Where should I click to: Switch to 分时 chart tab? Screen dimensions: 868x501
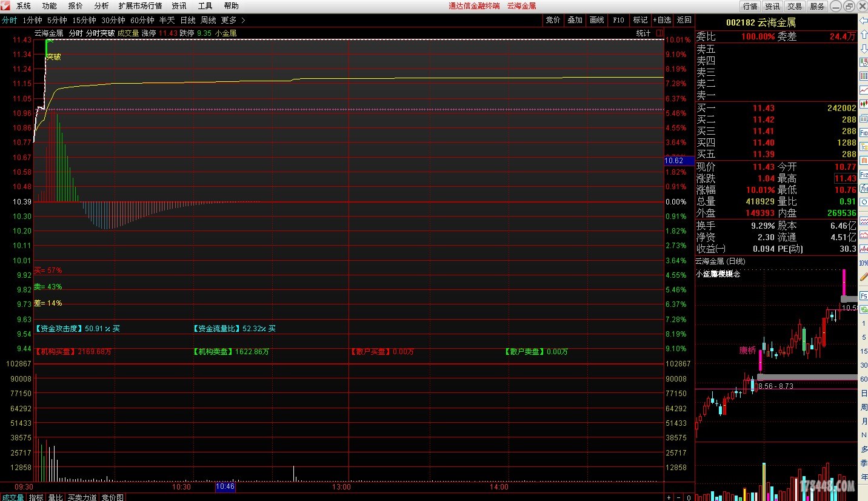pos(9,20)
